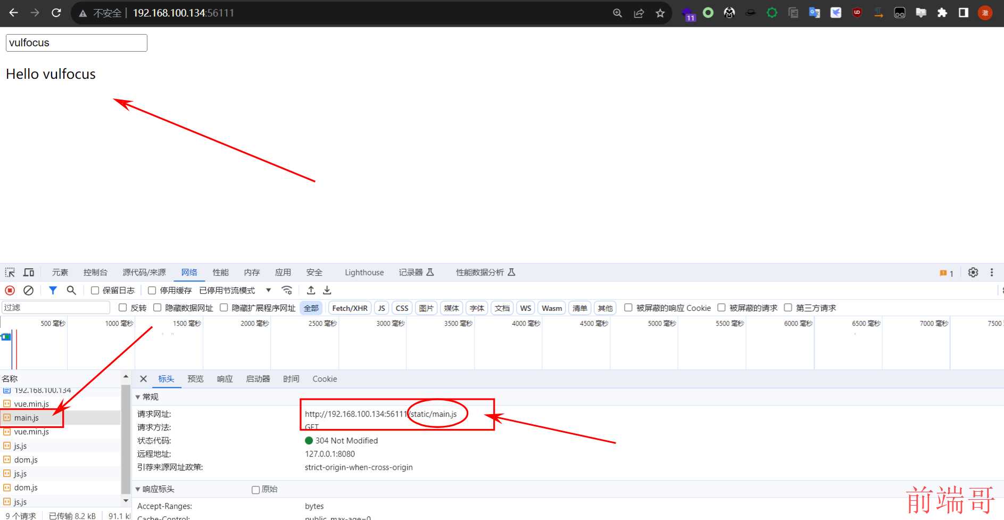Go forward in browser history
Image resolution: width=1004 pixels, height=520 pixels.
[x=35, y=13]
